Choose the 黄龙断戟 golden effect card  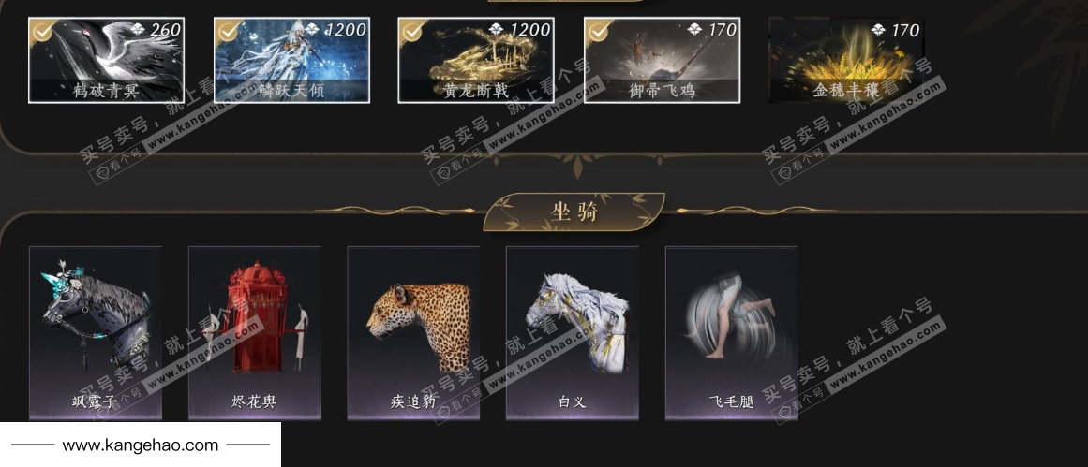(476, 60)
